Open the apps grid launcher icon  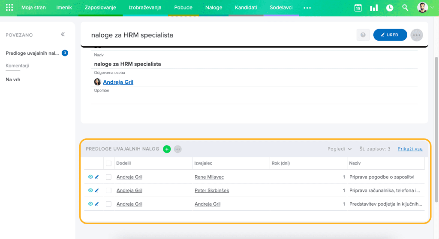9,8
